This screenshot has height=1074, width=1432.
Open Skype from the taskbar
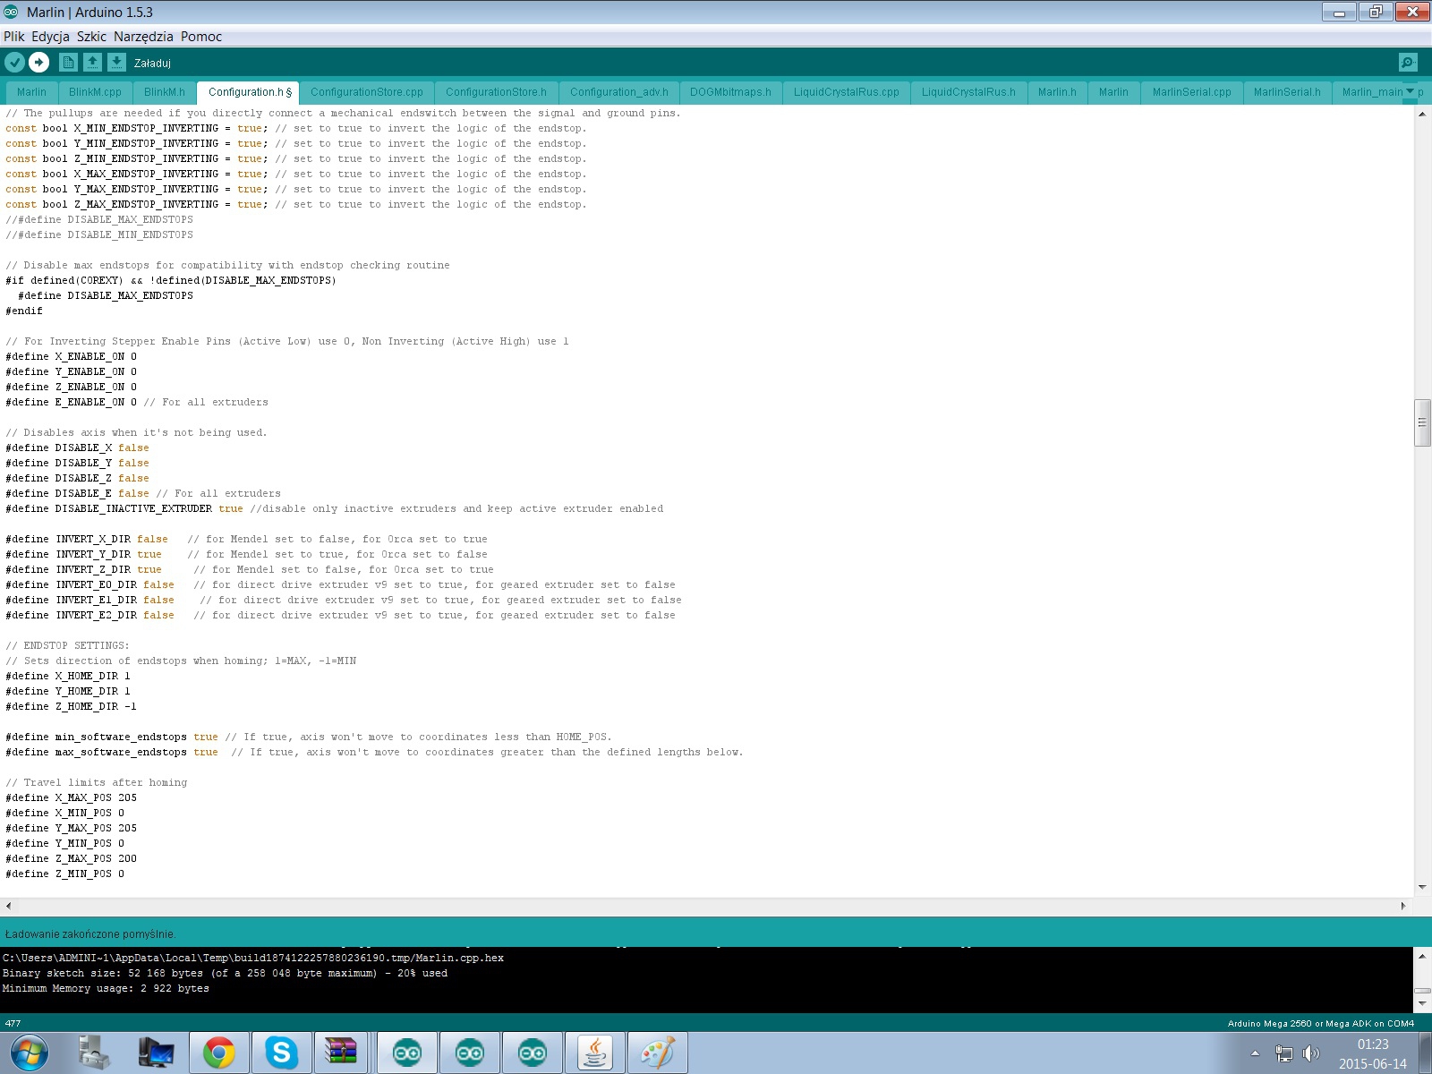(x=281, y=1053)
